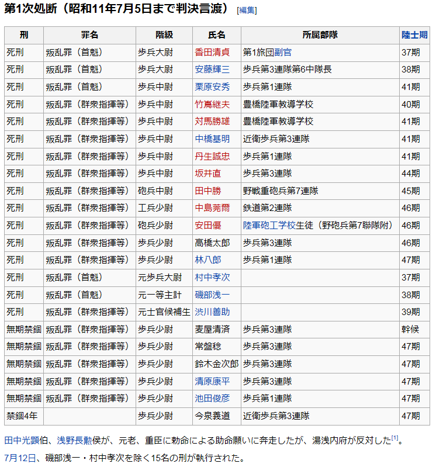Open the 陸士期 column header link

pos(414,35)
